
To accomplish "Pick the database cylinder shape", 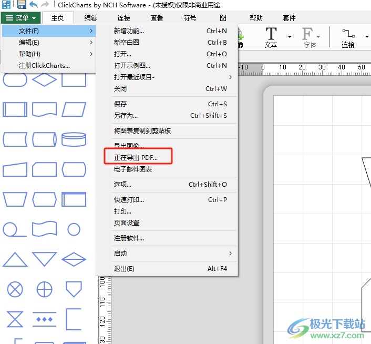I will tap(74, 139).
